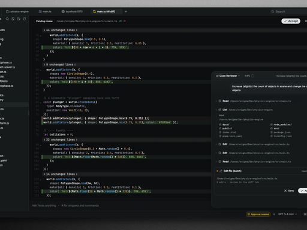Click the 'let collisions = 0;' code line
The width and height of the screenshot is (307, 230).
coord(58,135)
